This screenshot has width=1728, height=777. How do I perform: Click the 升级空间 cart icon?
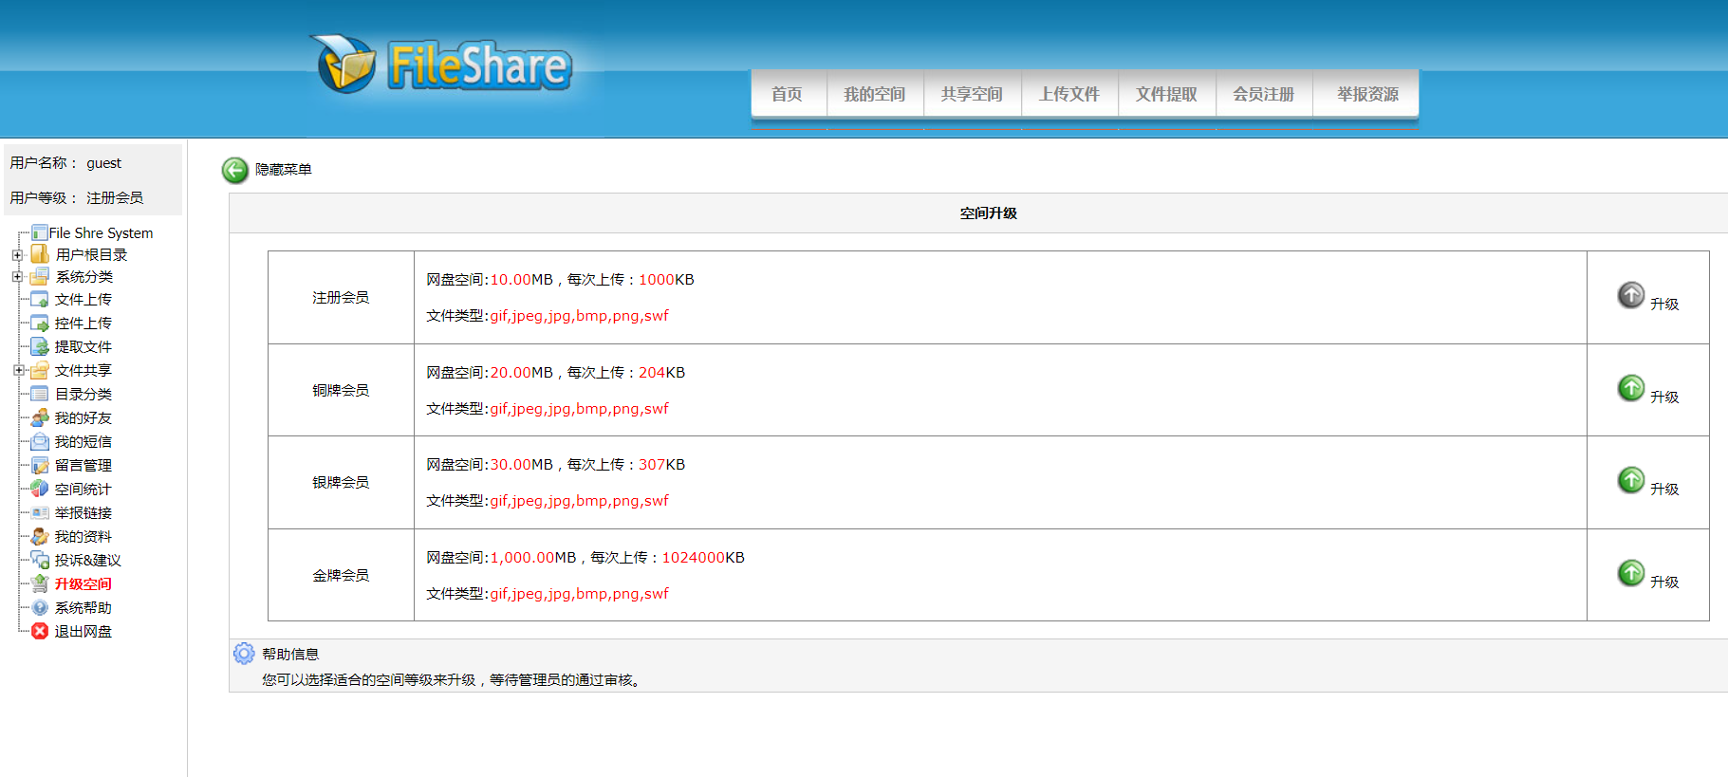point(39,583)
